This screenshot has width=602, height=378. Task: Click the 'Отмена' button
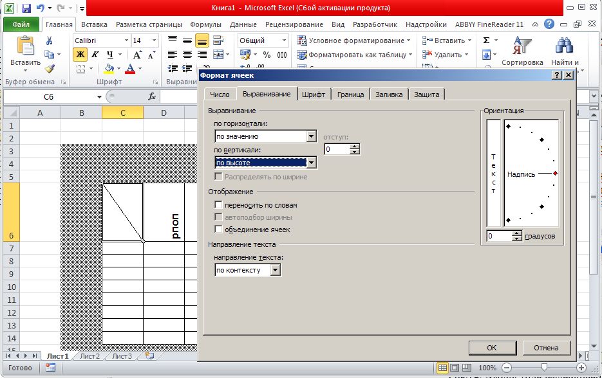tap(546, 348)
